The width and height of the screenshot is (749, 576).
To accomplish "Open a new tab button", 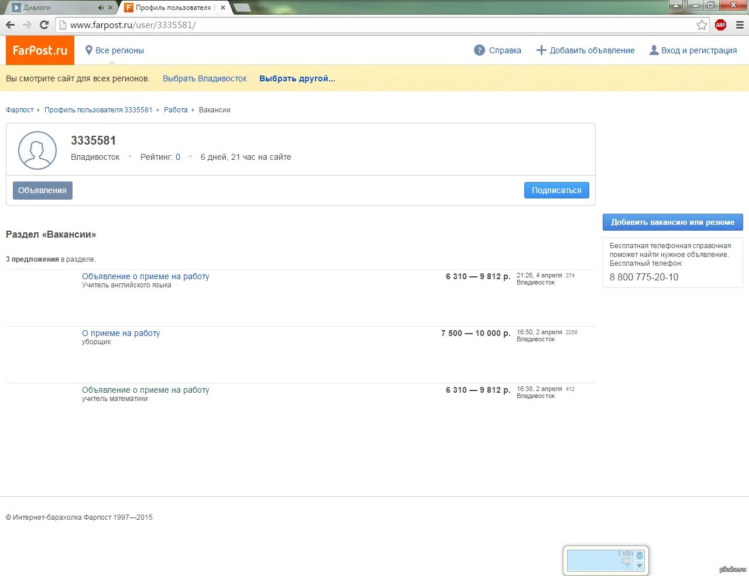I will click(x=242, y=8).
